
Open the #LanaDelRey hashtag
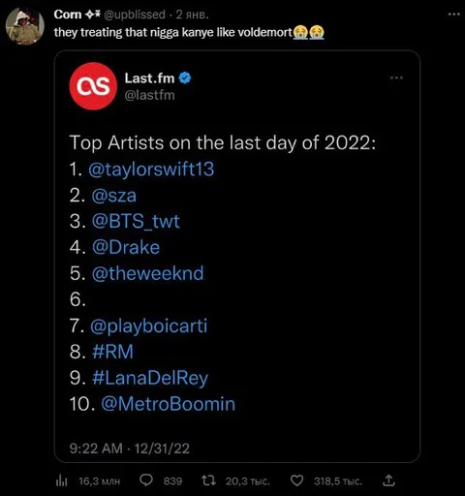pos(150,378)
